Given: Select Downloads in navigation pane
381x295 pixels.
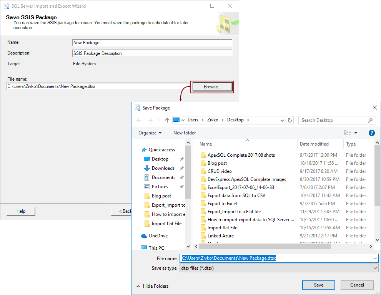Looking at the screenshot, I should pos(163,168).
